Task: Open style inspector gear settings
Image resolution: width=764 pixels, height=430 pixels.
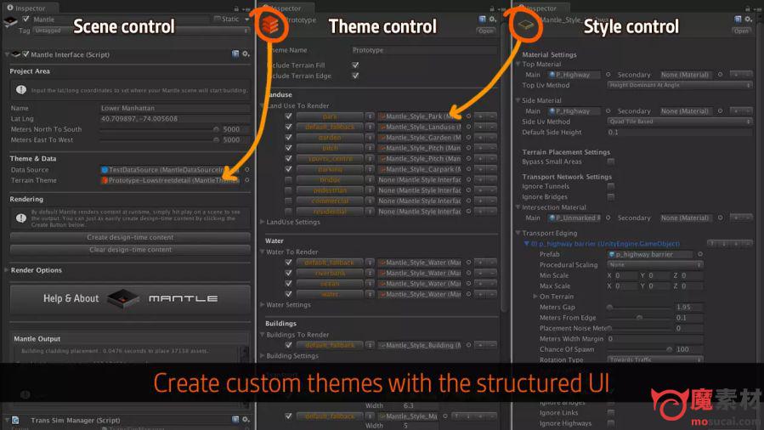Action: pyautogui.click(x=749, y=19)
